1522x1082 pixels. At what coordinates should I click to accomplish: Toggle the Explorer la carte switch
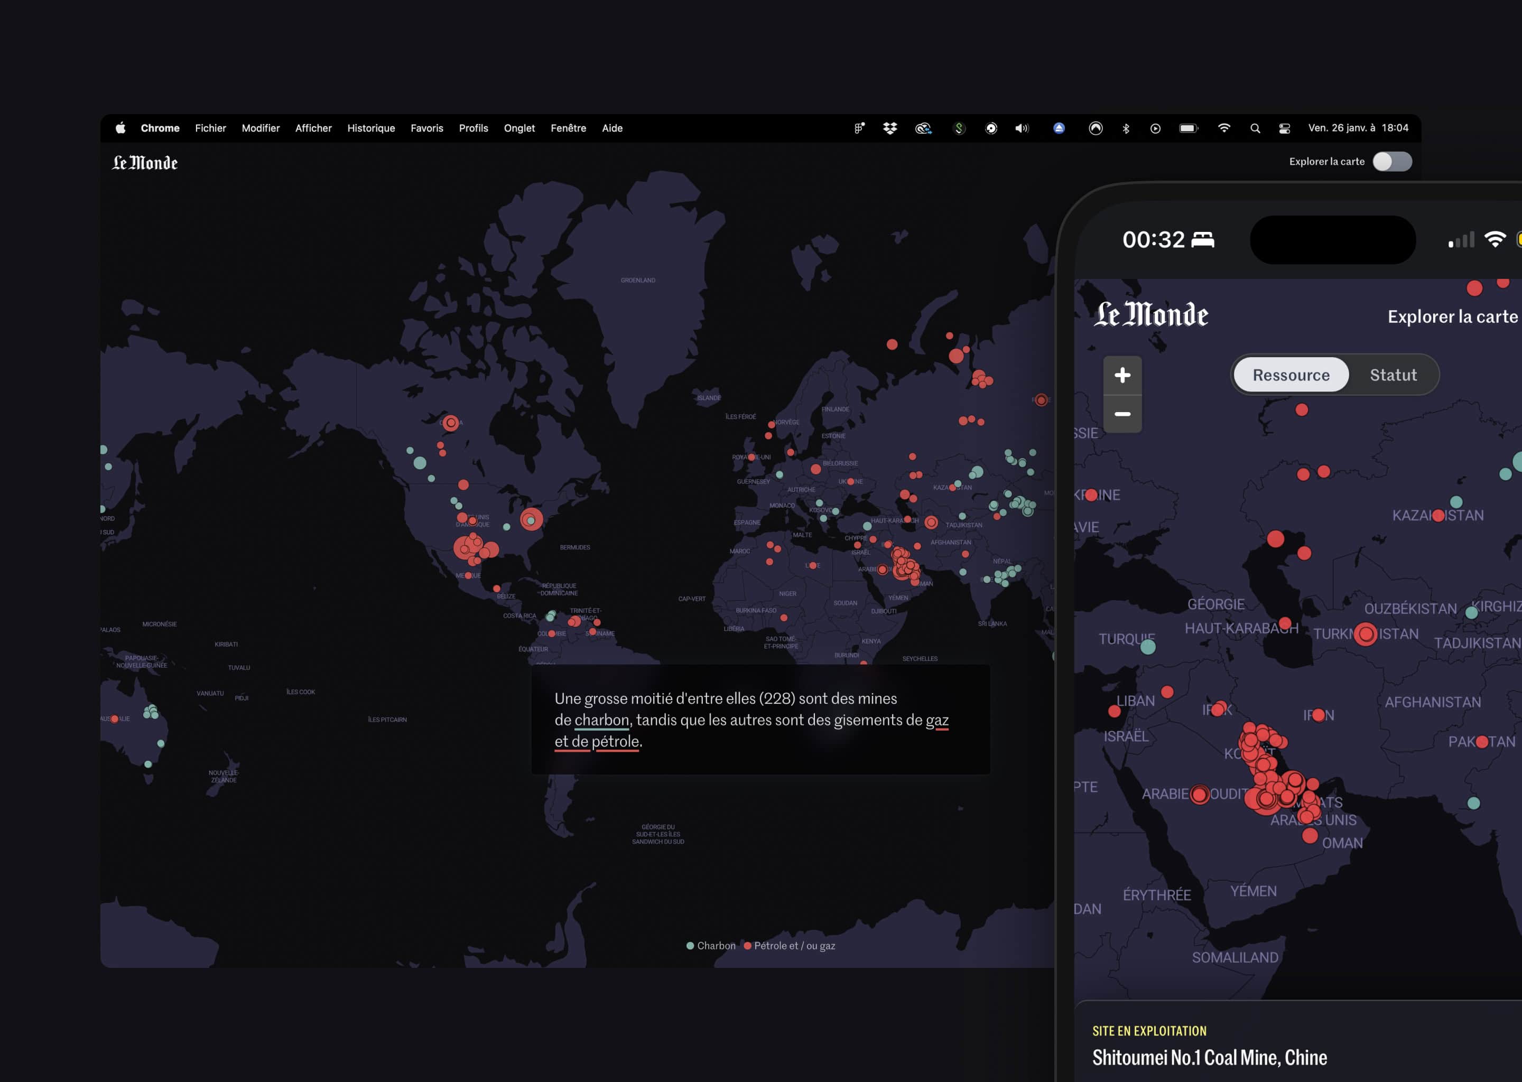click(1392, 161)
